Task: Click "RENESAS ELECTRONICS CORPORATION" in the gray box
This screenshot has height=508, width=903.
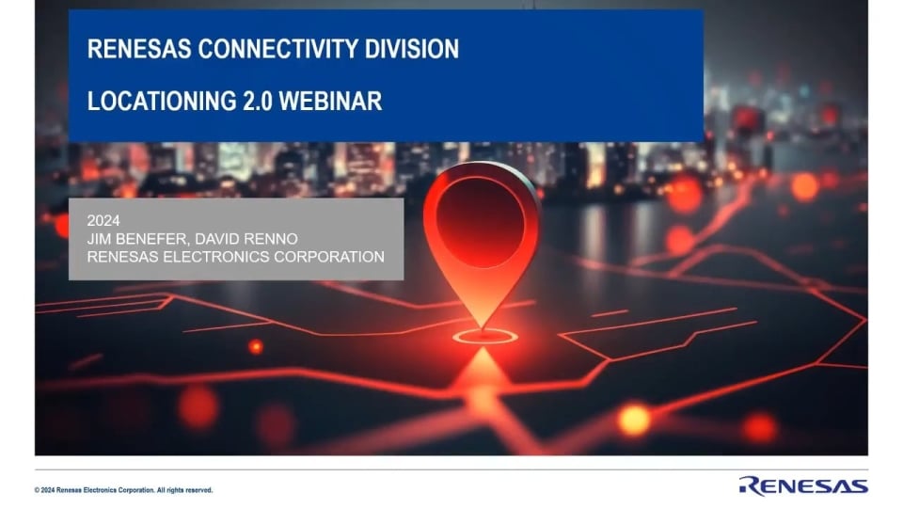Action: click(235, 257)
